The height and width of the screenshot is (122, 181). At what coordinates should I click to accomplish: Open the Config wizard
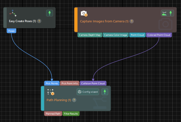pyautogui.click(x=88, y=92)
